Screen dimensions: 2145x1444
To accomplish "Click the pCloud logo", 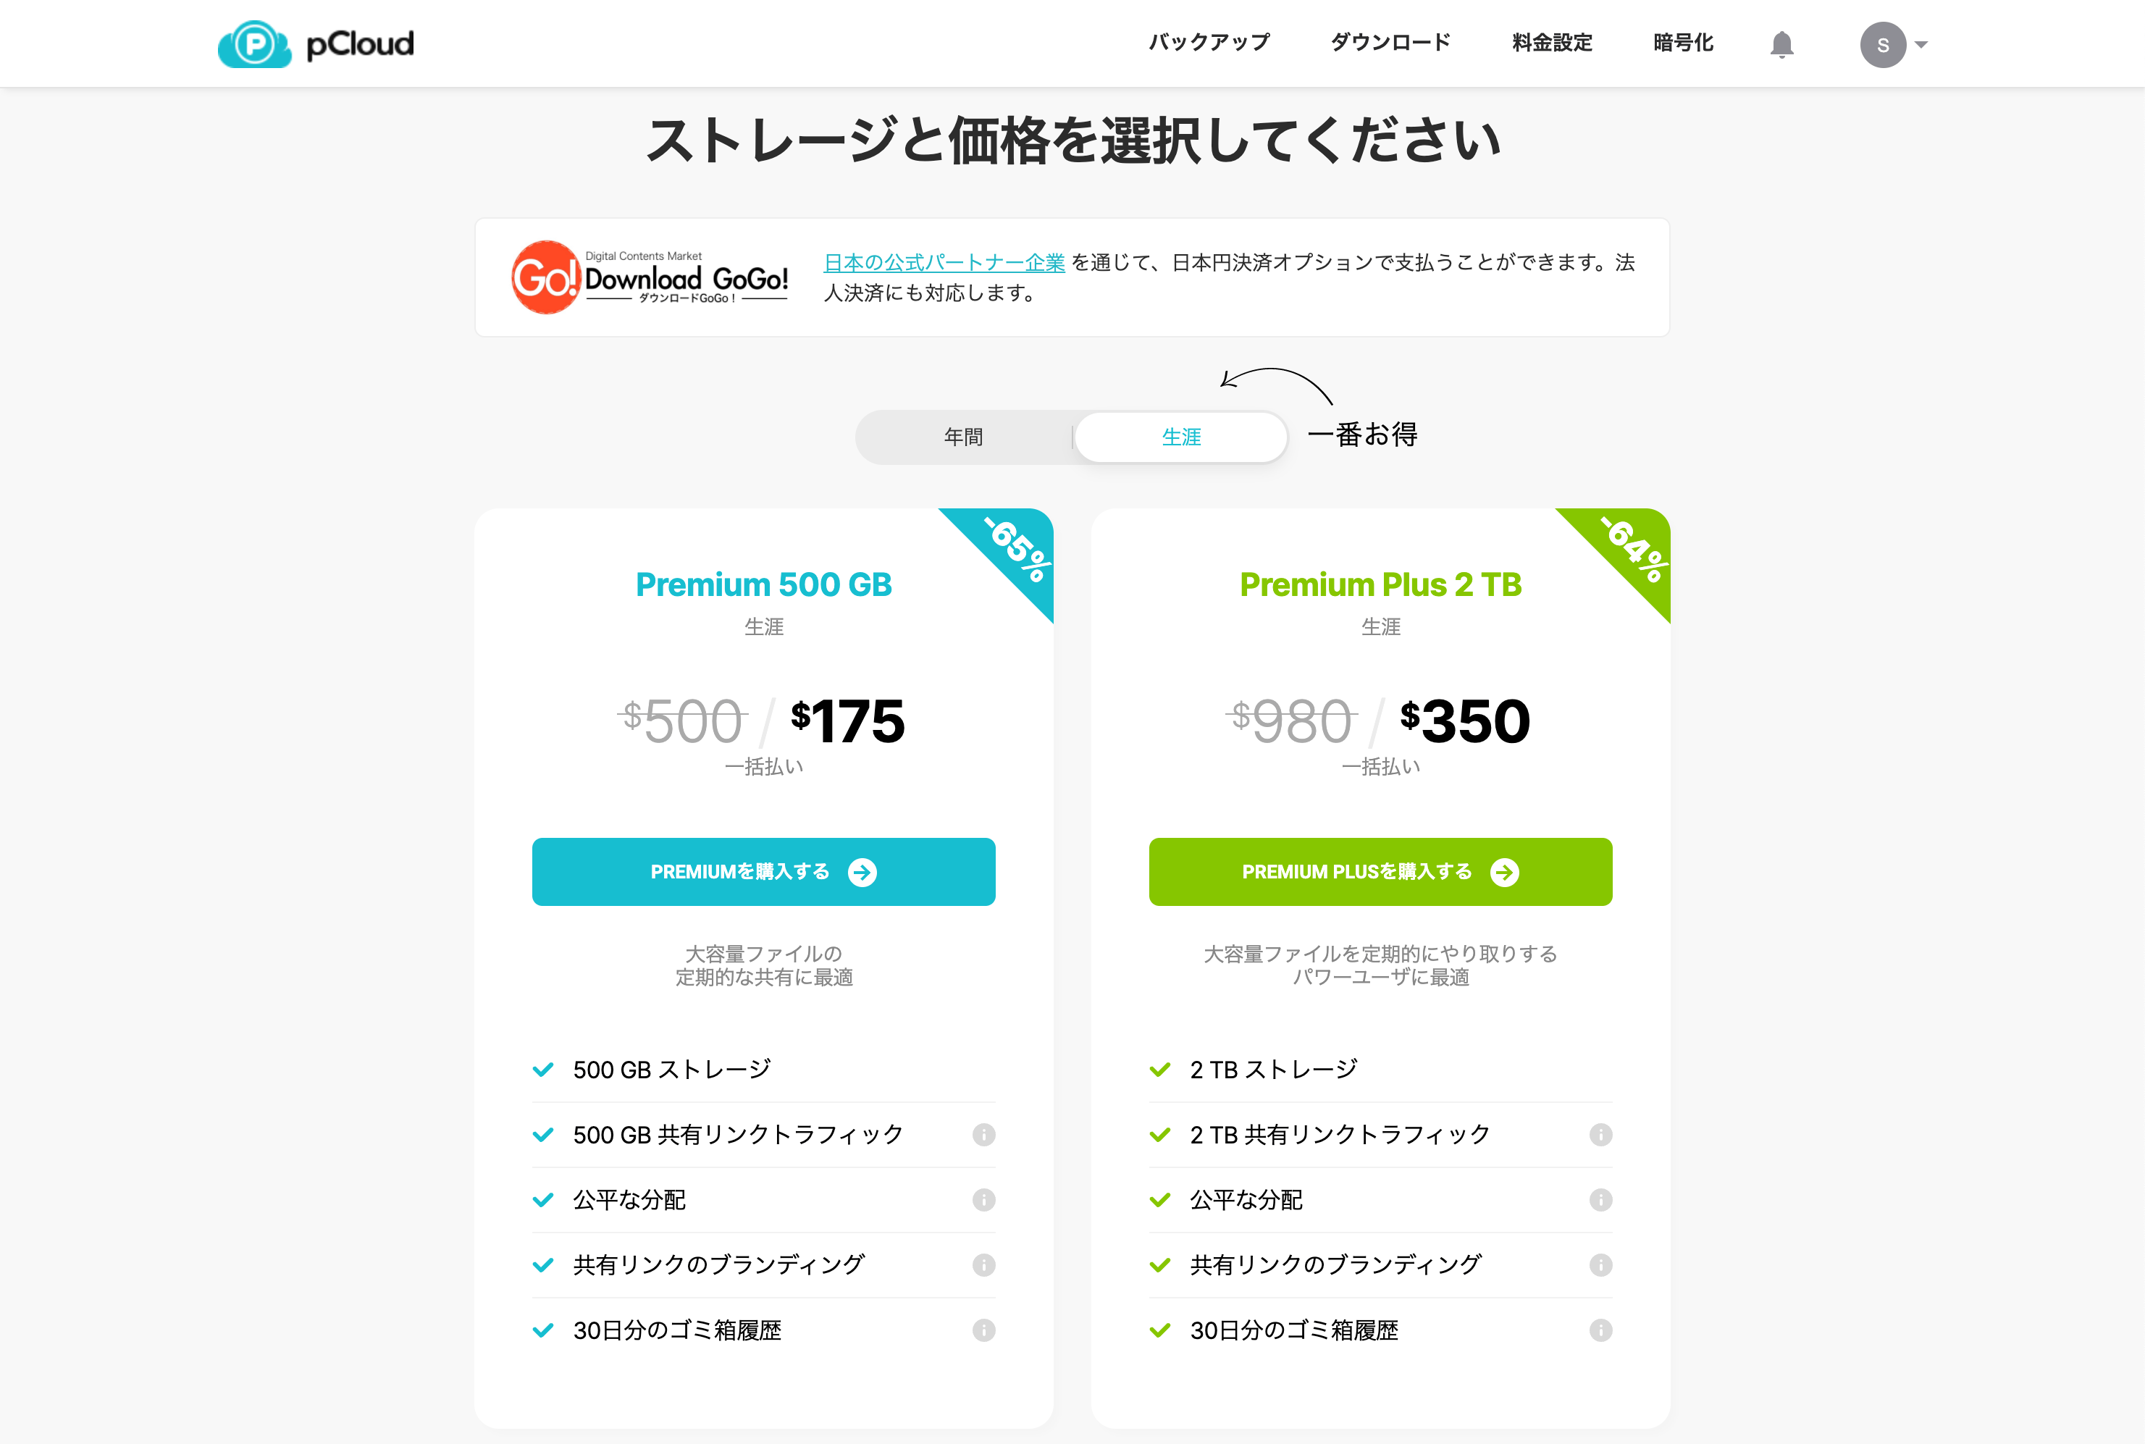I will tap(315, 43).
